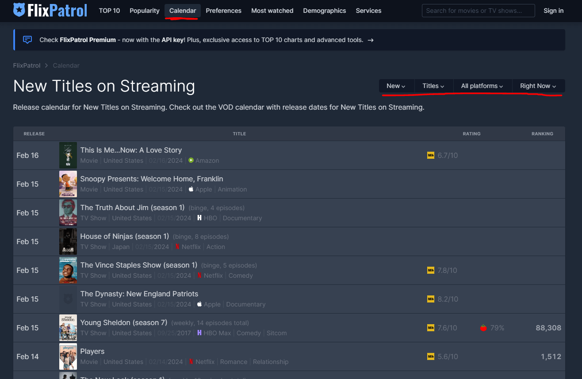Click the chat icon in Premium banner
The height and width of the screenshot is (379, 582).
point(27,40)
